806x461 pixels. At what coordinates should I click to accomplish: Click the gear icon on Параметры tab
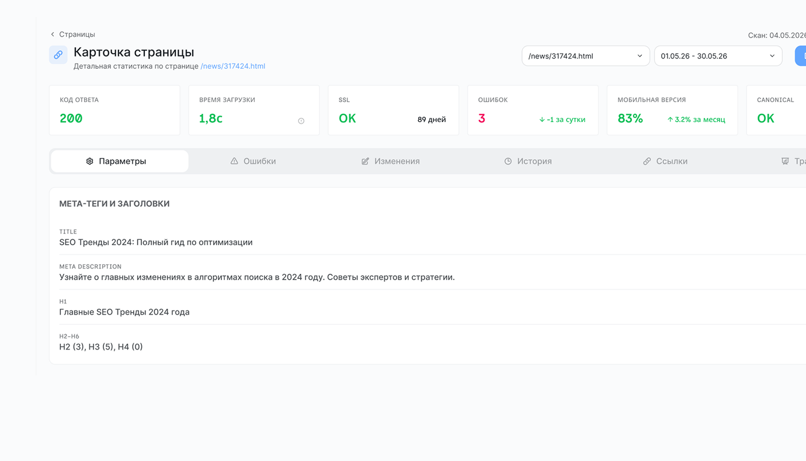click(x=89, y=161)
